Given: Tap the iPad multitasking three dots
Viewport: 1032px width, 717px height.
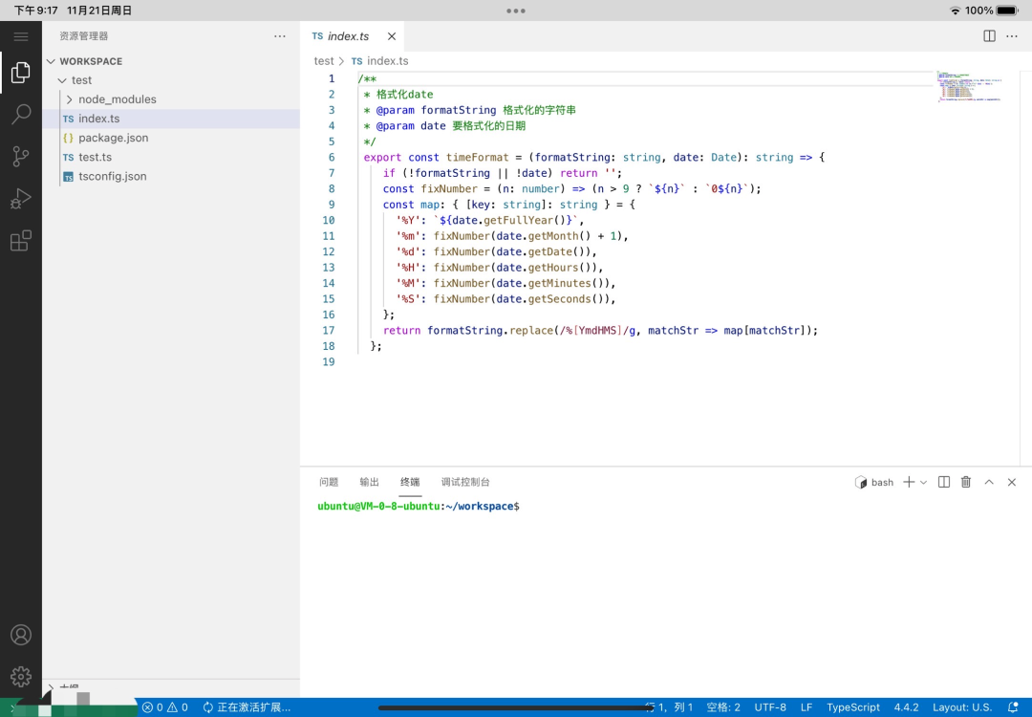Looking at the screenshot, I should [515, 11].
